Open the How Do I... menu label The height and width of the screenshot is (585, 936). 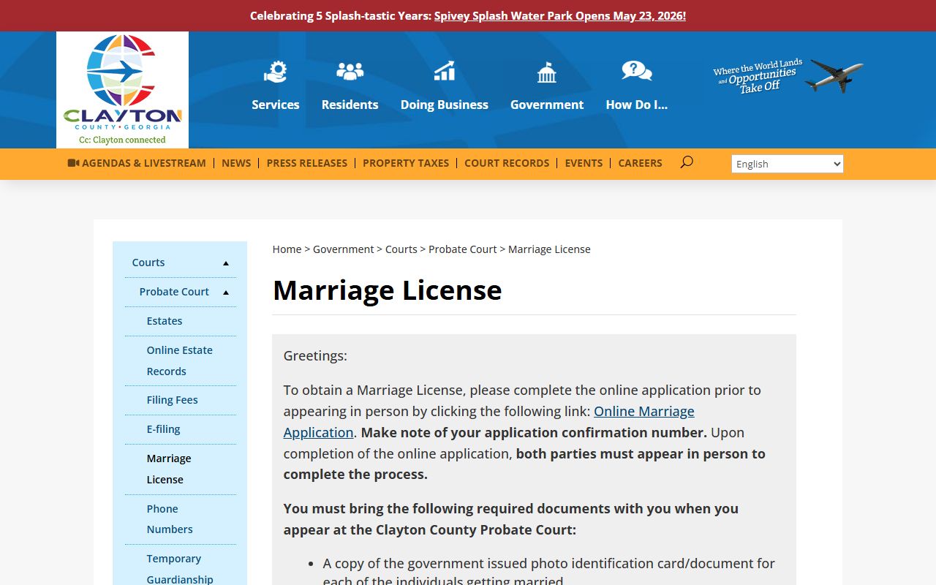(x=637, y=105)
